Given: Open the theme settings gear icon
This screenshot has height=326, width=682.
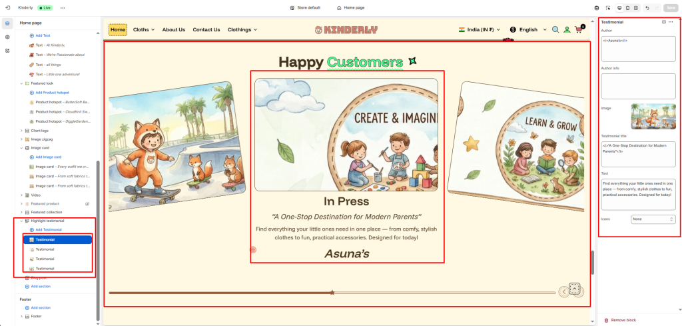Looking at the screenshot, I should pos(7,37).
